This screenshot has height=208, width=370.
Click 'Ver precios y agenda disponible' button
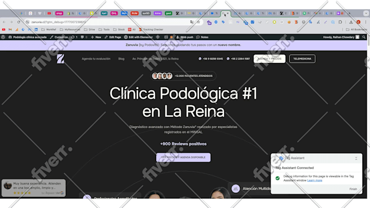(x=183, y=157)
